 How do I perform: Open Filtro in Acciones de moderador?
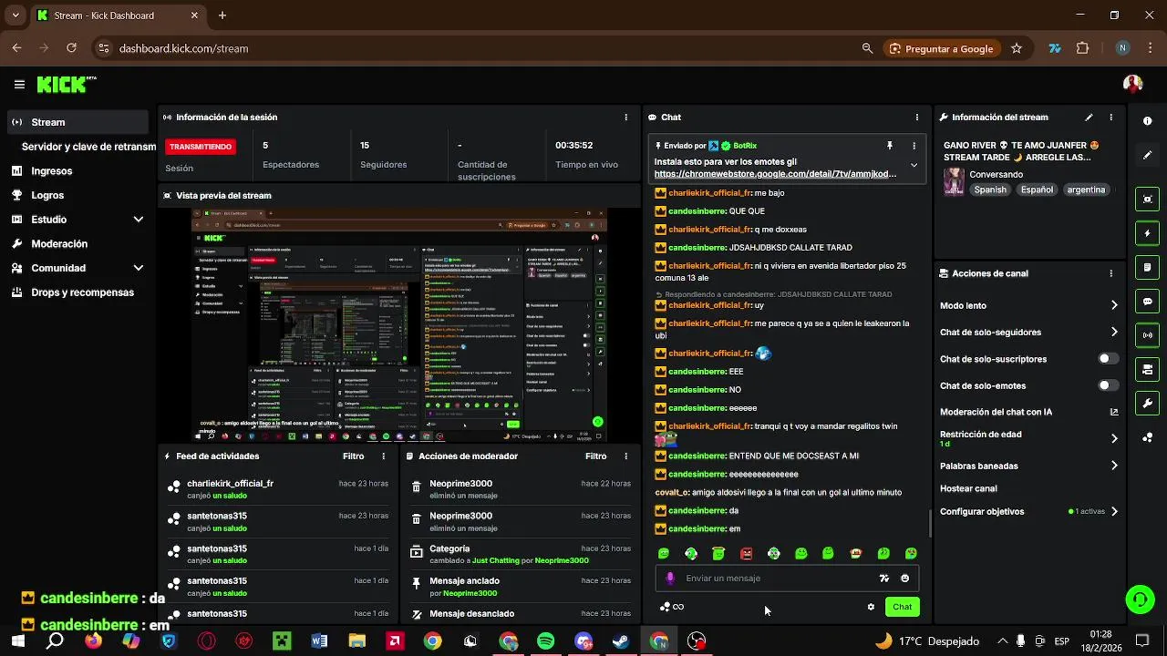coord(595,456)
